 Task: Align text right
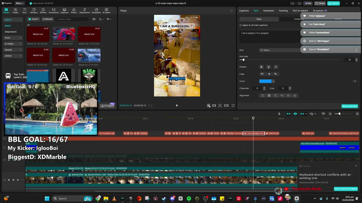coord(275,96)
